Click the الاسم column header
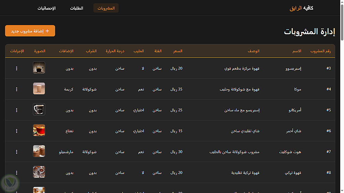Image resolution: width=344 pixels, height=193 pixels. click(297, 51)
